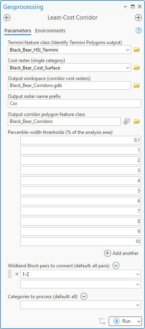Click the Geoprocessing pane title
Screen dimensions: 145x329
point(23,7)
